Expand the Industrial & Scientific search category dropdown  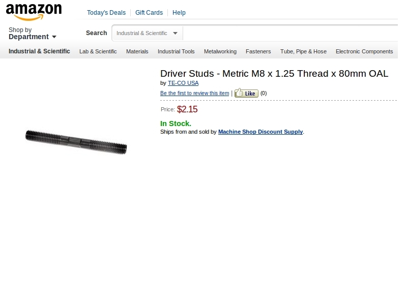[147, 33]
